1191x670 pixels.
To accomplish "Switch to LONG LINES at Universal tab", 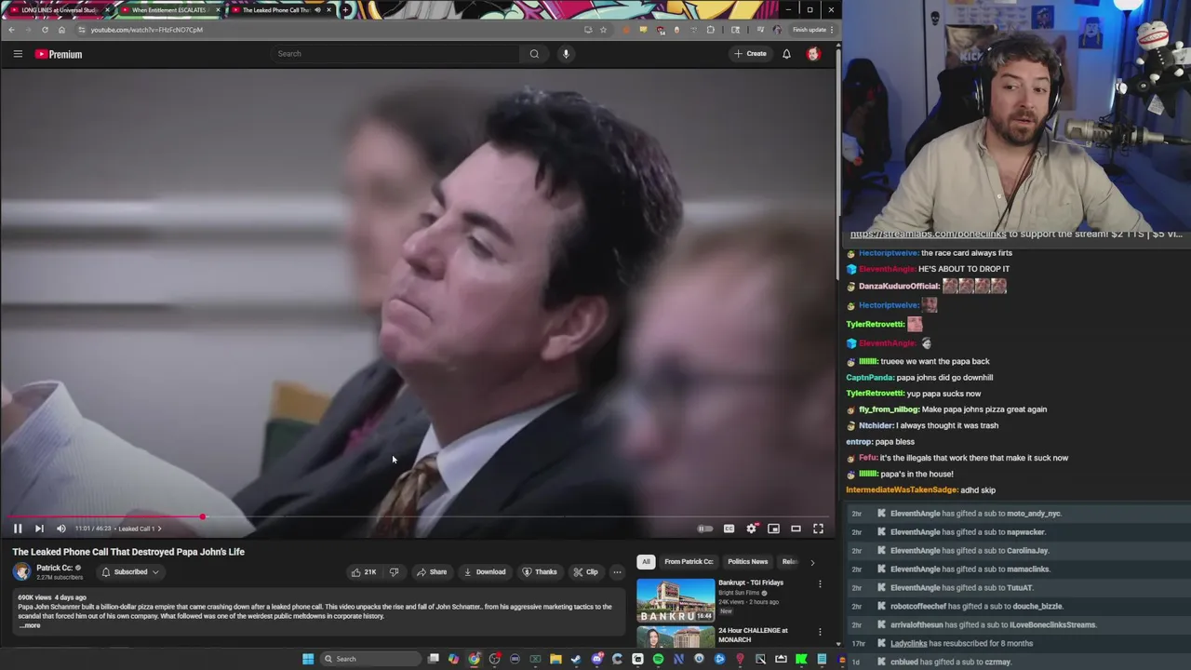I will tap(58, 9).
